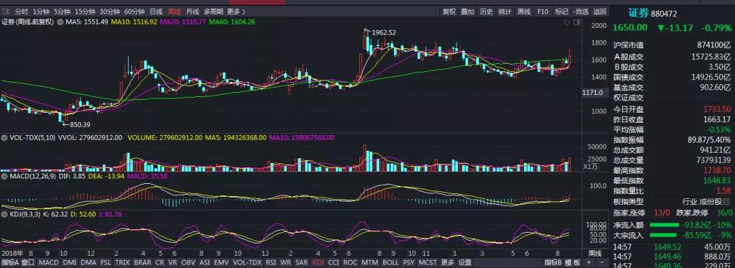735x268 pixels.
Task: Expand the 更多 periods dropdown at top
Action: pos(235,12)
